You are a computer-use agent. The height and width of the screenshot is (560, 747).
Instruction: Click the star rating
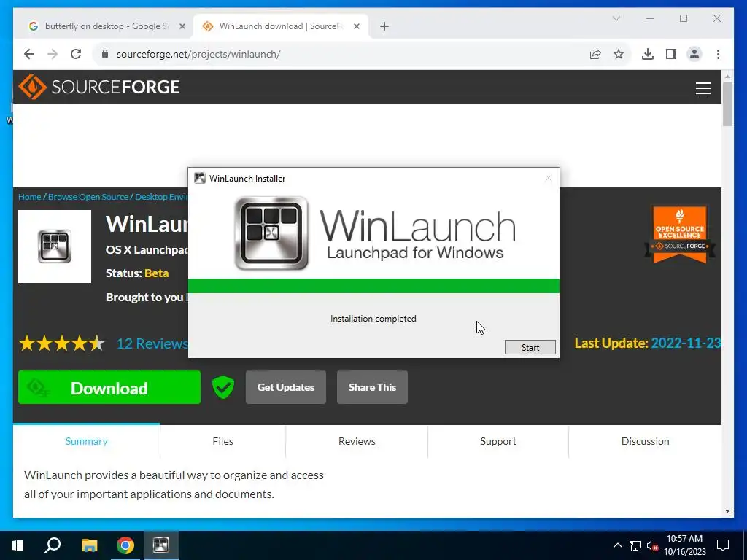pos(62,343)
